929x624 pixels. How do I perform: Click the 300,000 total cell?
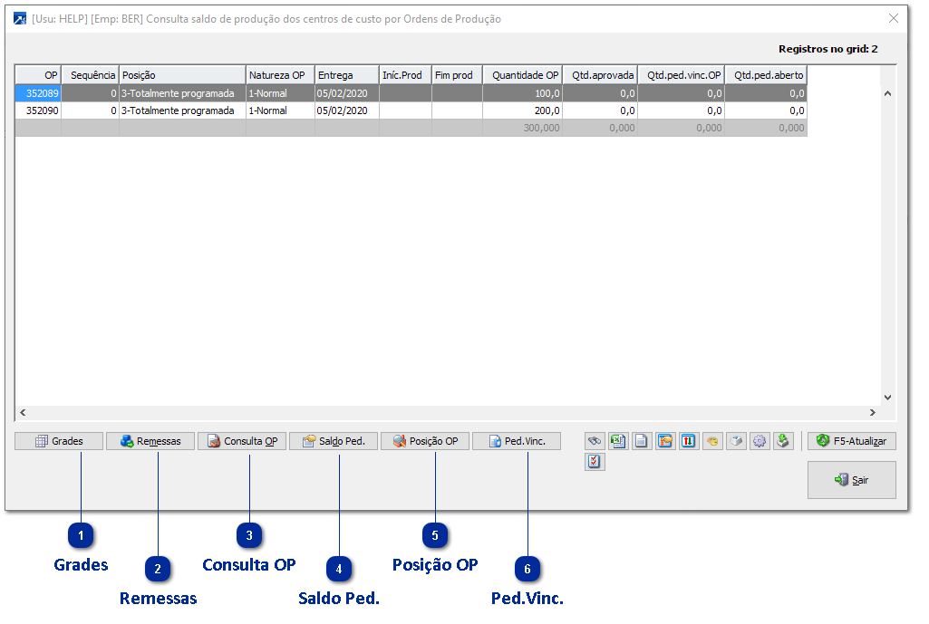click(523, 128)
